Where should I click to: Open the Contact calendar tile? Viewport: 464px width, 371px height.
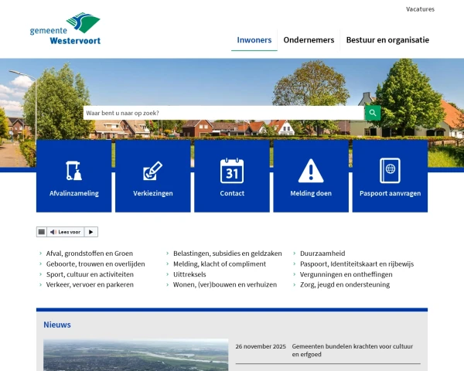232,176
